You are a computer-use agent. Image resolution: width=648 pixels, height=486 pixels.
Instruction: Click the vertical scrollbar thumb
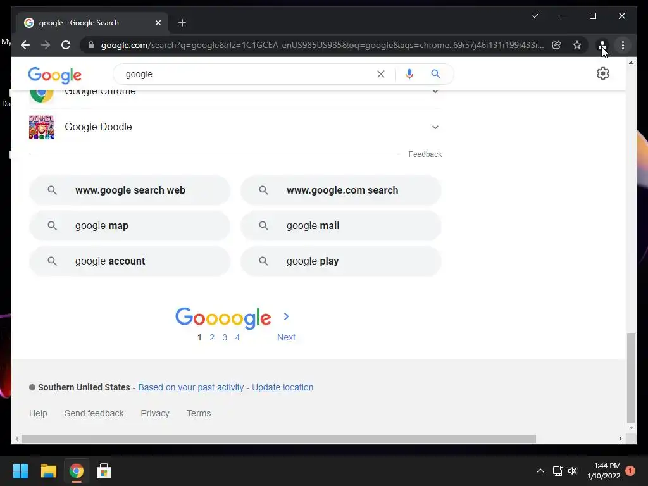click(631, 378)
